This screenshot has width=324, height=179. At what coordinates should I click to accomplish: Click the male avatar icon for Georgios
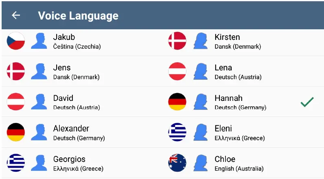[x=39, y=163]
